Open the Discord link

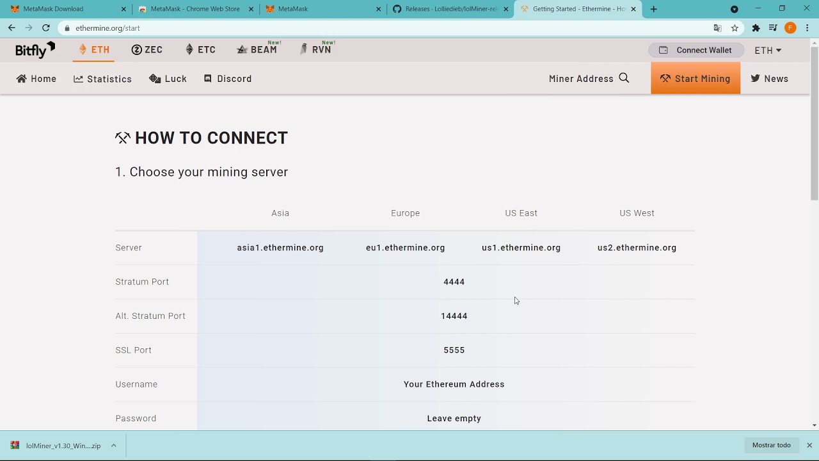[x=228, y=79]
